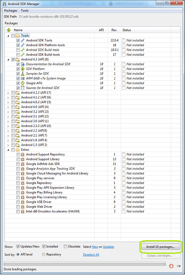Collapse the Extras group
Image resolution: width=185 pixels, height=275 pixels.
pyautogui.click(x=8, y=150)
